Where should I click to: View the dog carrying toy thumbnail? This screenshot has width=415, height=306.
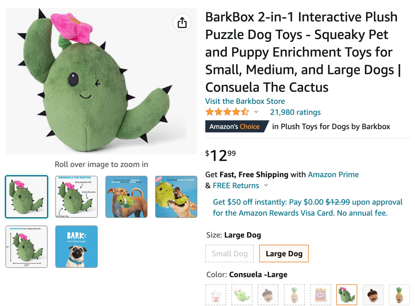[x=126, y=197]
